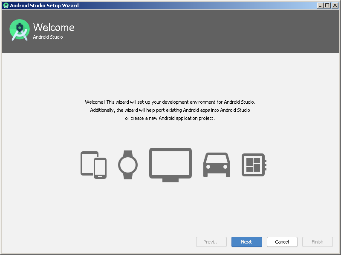The image size is (341, 255).
Task: Click the disabled Previous button
Action: click(x=211, y=242)
